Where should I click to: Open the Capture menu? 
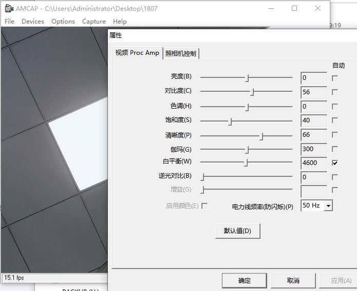tap(93, 21)
